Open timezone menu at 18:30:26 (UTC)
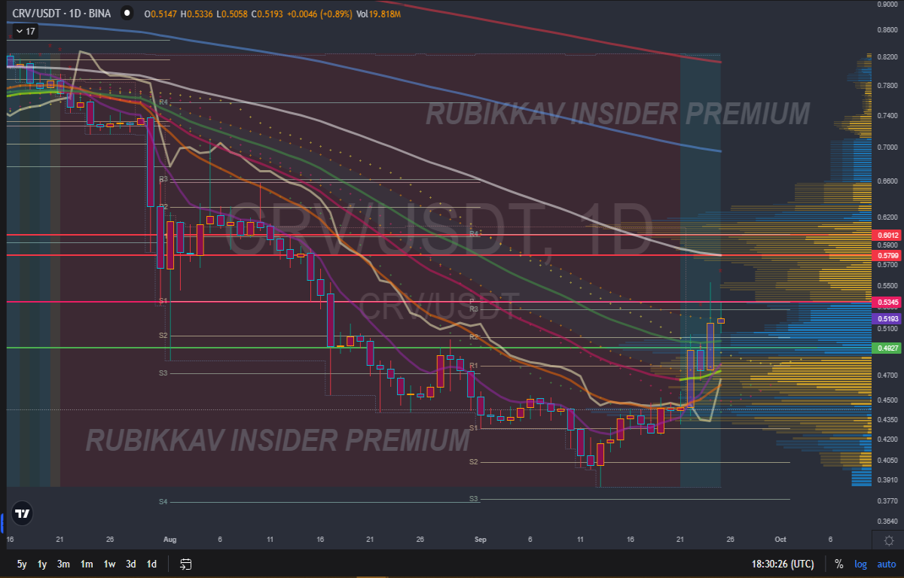Image resolution: width=904 pixels, height=578 pixels. [x=782, y=564]
